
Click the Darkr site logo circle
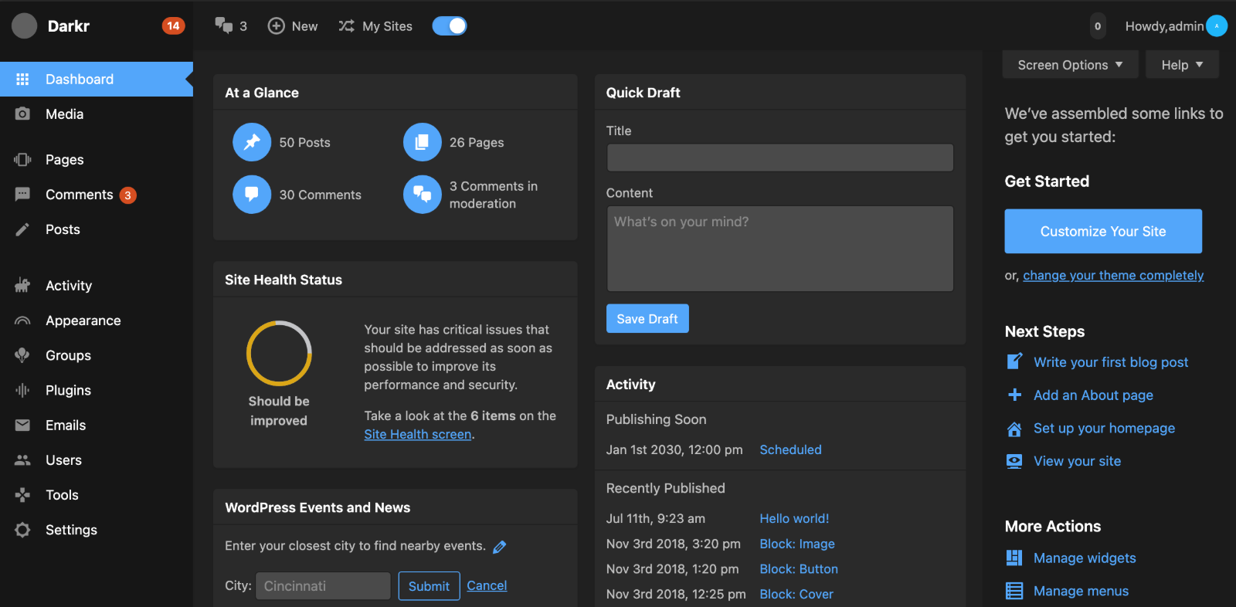pyautogui.click(x=25, y=26)
